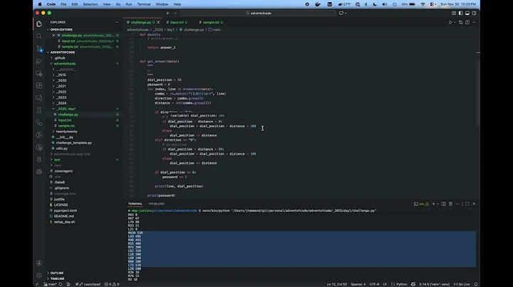
Task: Add a new terminal with the plus icon
Action: click(x=433, y=204)
